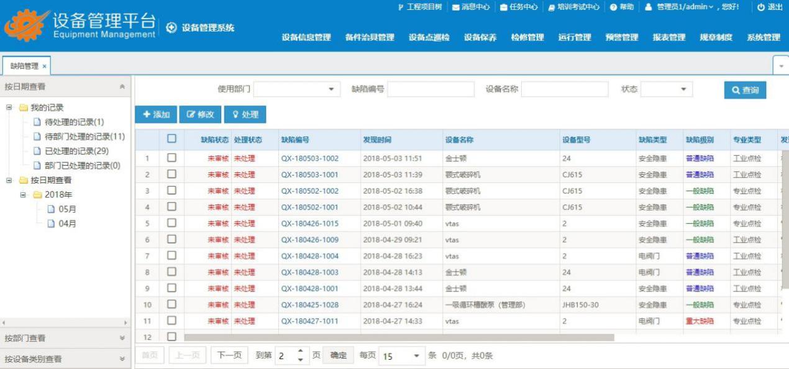The width and height of the screenshot is (789, 369).
Task: Open 消息中心 envelope icon
Action: coord(455,7)
